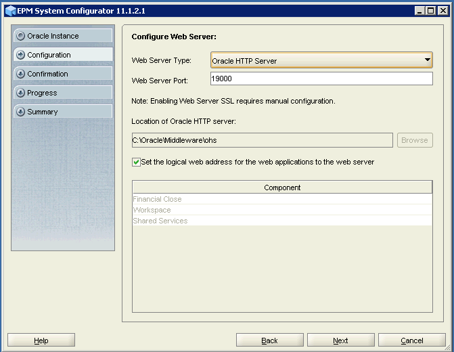This screenshot has width=454, height=352.
Task: Proceed with the Next button
Action: tap(341, 340)
